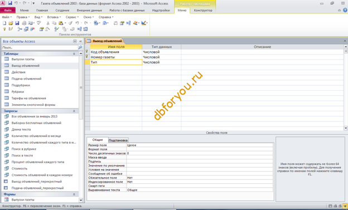Collapse the Таблицы group in navigation pane
The height and width of the screenshot is (210, 348).
click(74, 53)
